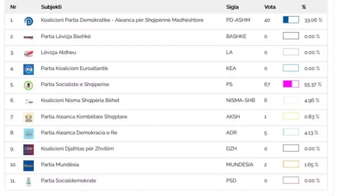Screen dimensions: 338x196
Task: Click the Sigla column header
Action: click(232, 7)
